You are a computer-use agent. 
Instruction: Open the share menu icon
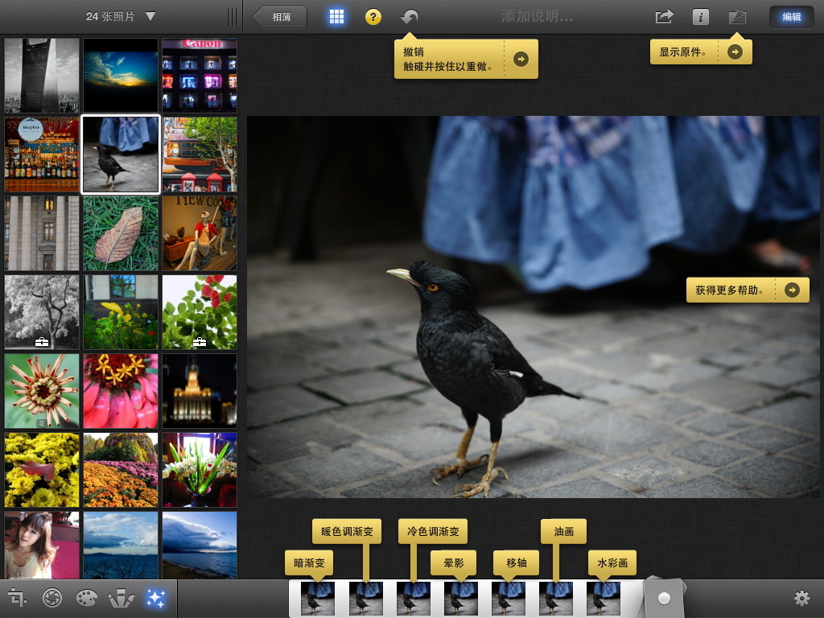pos(664,17)
